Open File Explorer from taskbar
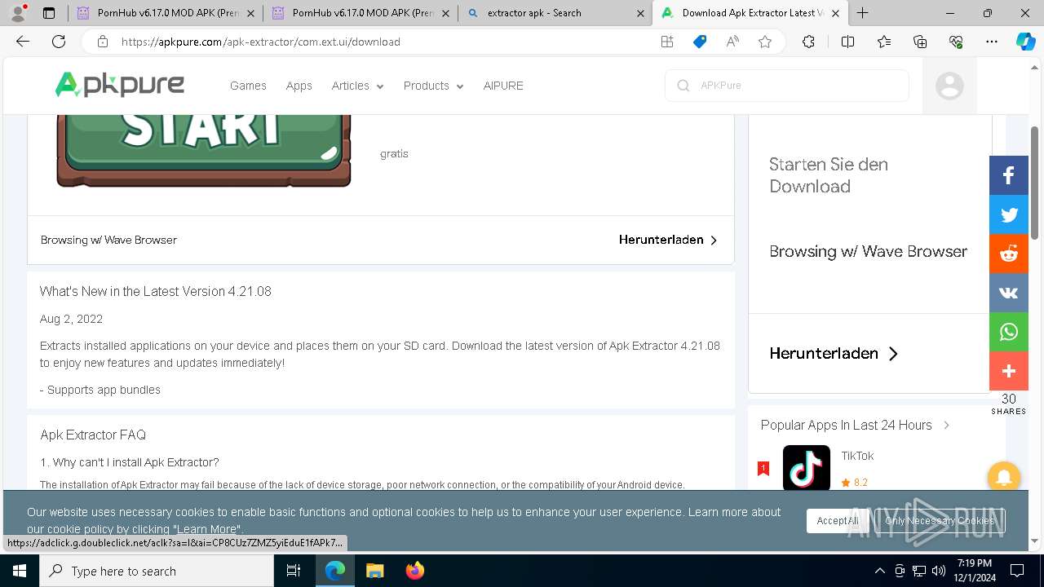 pos(374,571)
